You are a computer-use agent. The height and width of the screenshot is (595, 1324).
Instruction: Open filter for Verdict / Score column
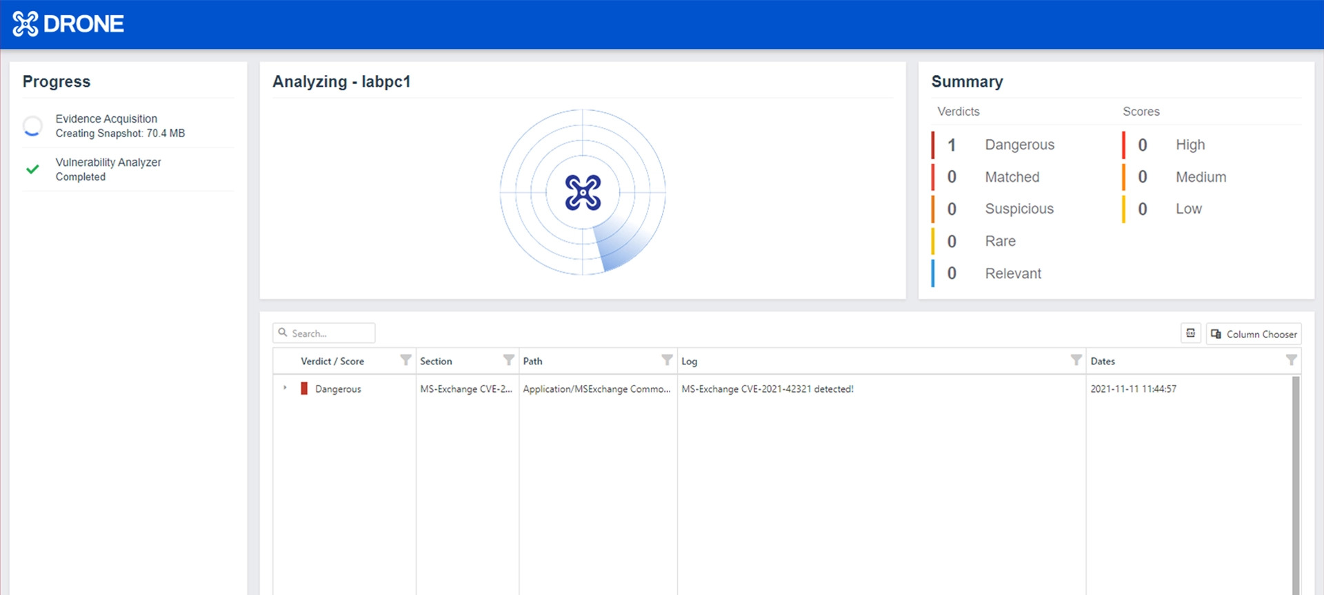(x=405, y=360)
